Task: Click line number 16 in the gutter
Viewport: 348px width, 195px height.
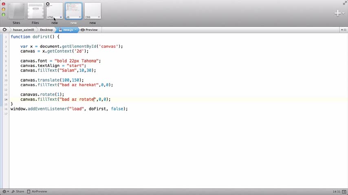Action: (x=6, y=109)
